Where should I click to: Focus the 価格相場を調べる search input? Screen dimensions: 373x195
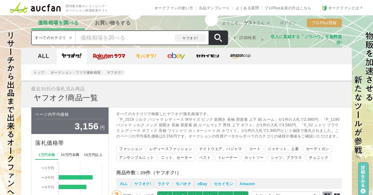click(124, 38)
